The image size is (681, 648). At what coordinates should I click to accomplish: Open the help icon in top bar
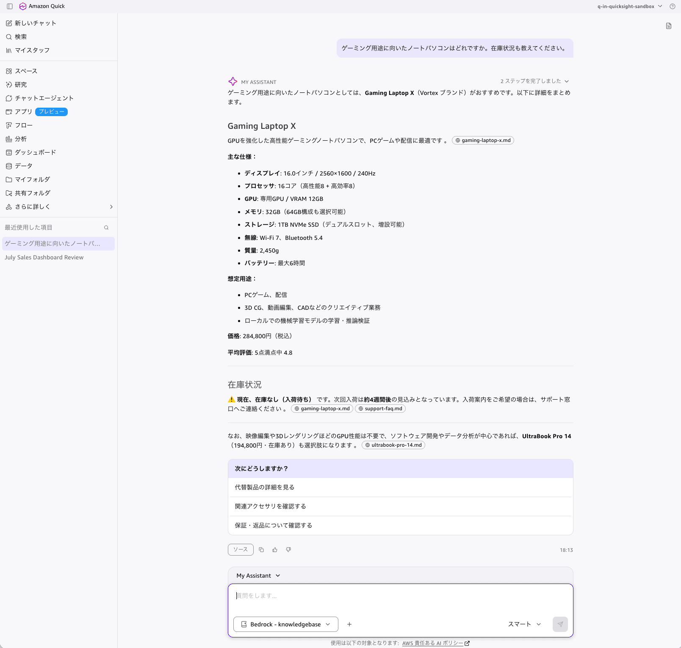[672, 6]
